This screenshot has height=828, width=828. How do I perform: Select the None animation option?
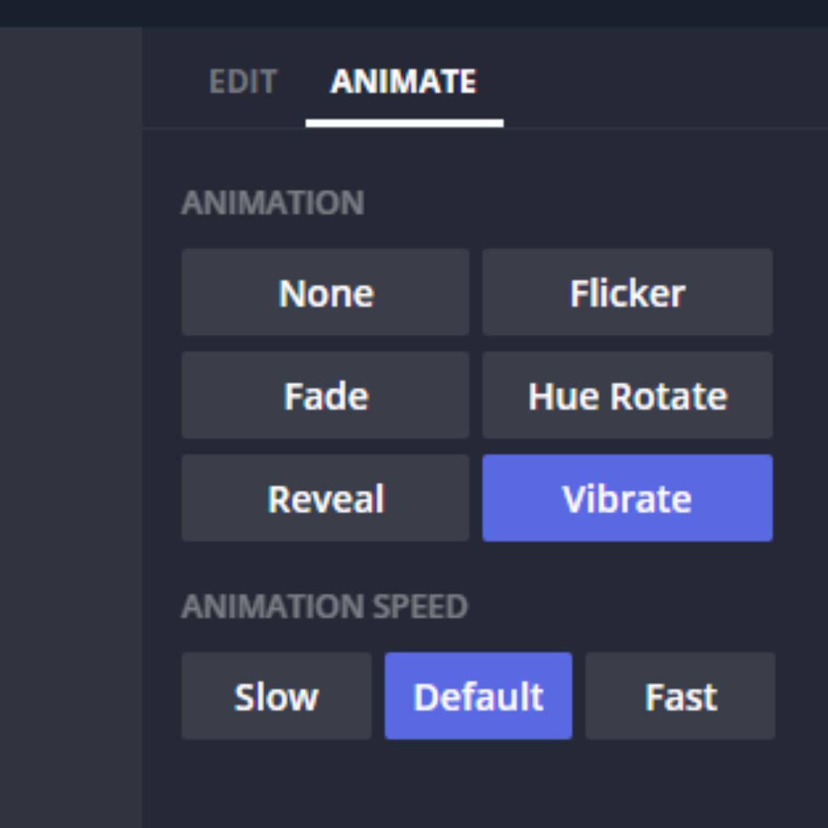[325, 292]
